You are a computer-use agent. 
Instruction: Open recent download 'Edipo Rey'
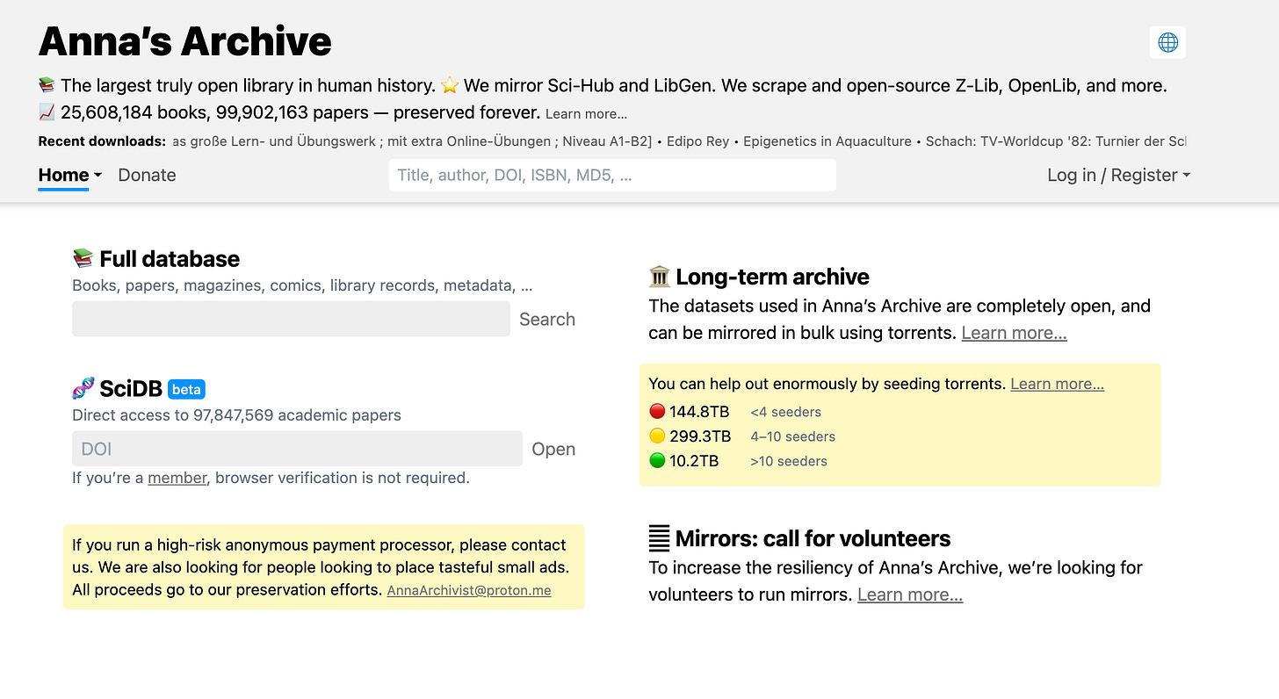698,141
